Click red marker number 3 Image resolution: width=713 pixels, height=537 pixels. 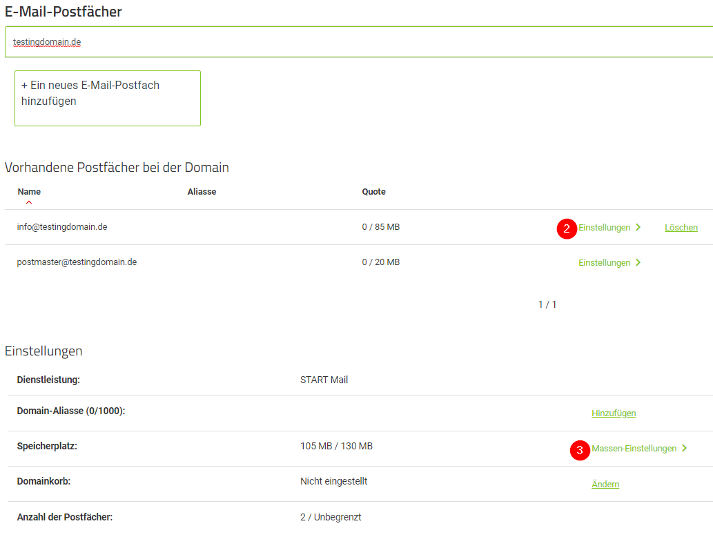[x=580, y=450]
